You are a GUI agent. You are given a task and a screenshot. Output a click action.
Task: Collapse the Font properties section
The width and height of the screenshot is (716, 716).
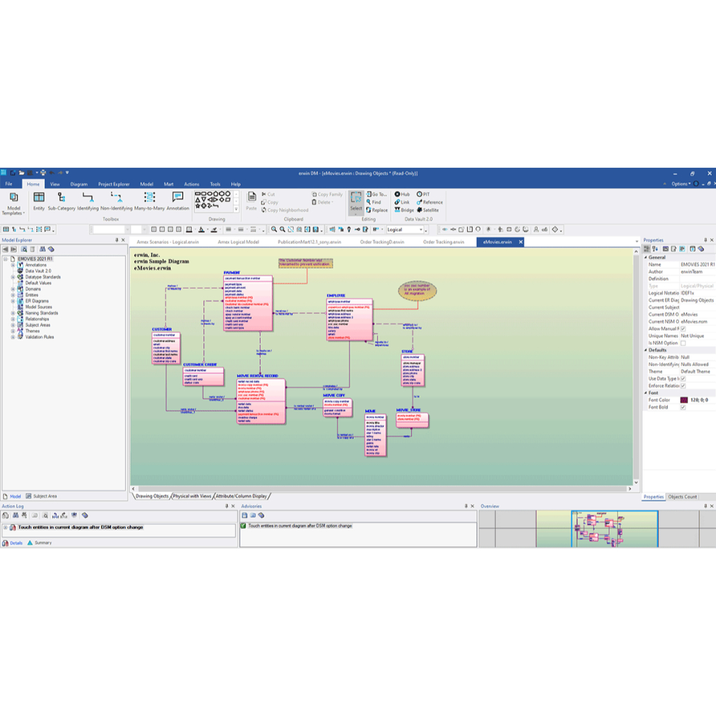pyautogui.click(x=645, y=393)
